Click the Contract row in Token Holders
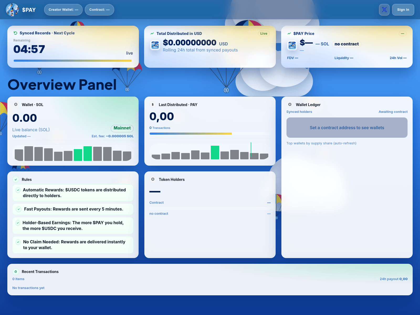The width and height of the screenshot is (420, 315). point(210,203)
